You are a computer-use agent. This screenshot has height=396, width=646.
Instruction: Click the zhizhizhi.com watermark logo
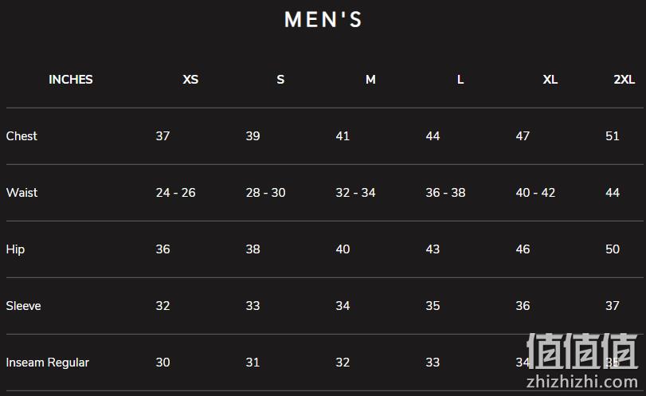(582, 361)
